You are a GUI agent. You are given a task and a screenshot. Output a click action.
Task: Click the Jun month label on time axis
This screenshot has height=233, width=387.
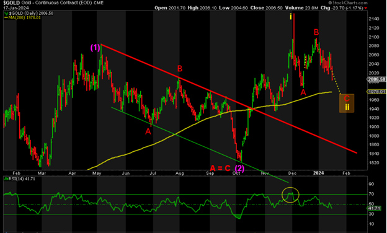point(126,174)
